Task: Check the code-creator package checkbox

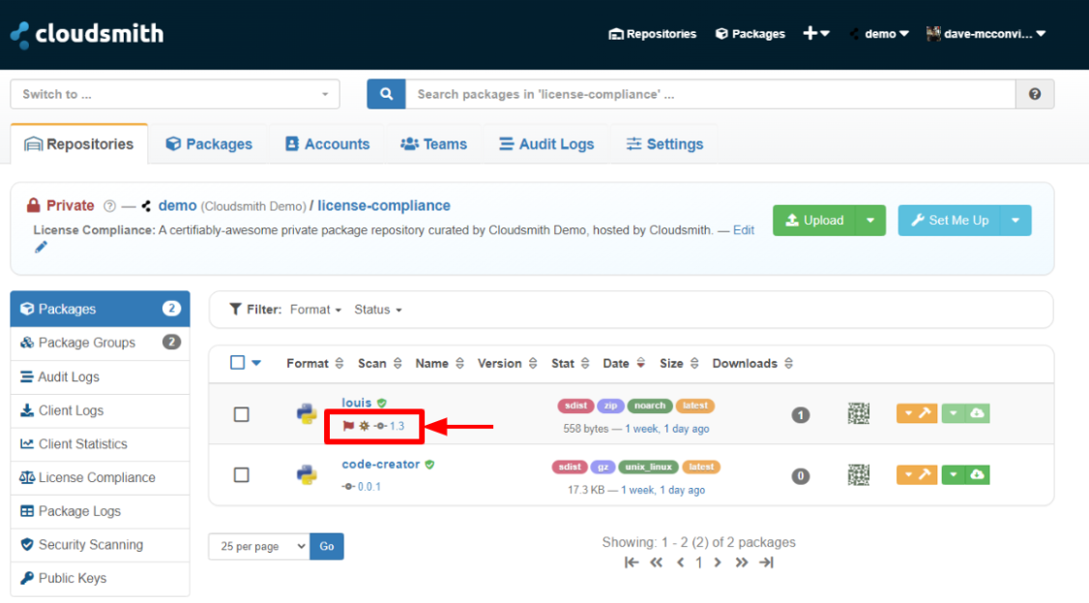Action: pyautogui.click(x=241, y=475)
